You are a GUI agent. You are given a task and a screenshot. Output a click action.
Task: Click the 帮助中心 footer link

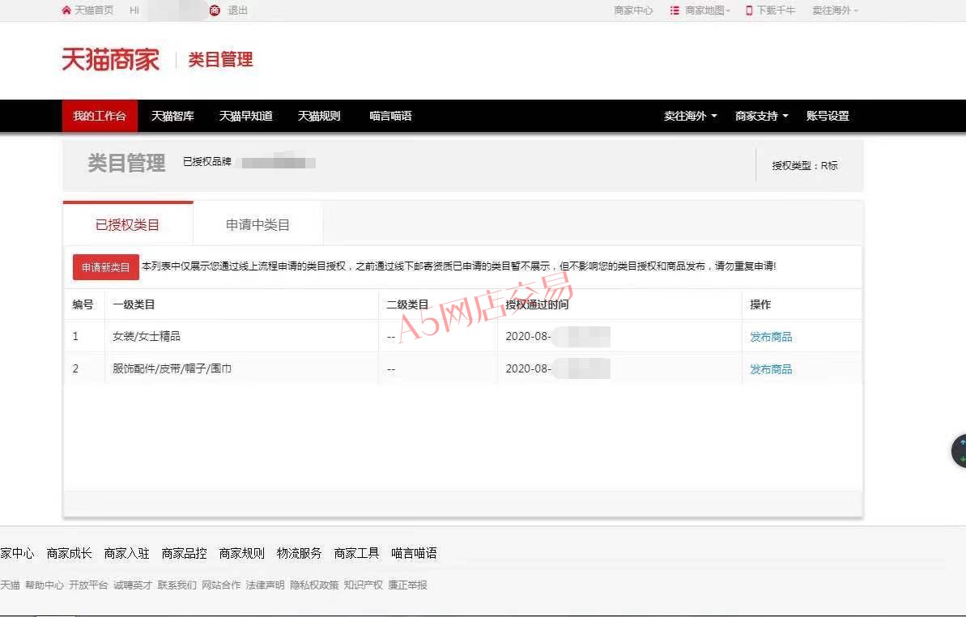[x=45, y=585]
